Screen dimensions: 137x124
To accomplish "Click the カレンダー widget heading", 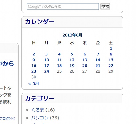I will point(40,22).
